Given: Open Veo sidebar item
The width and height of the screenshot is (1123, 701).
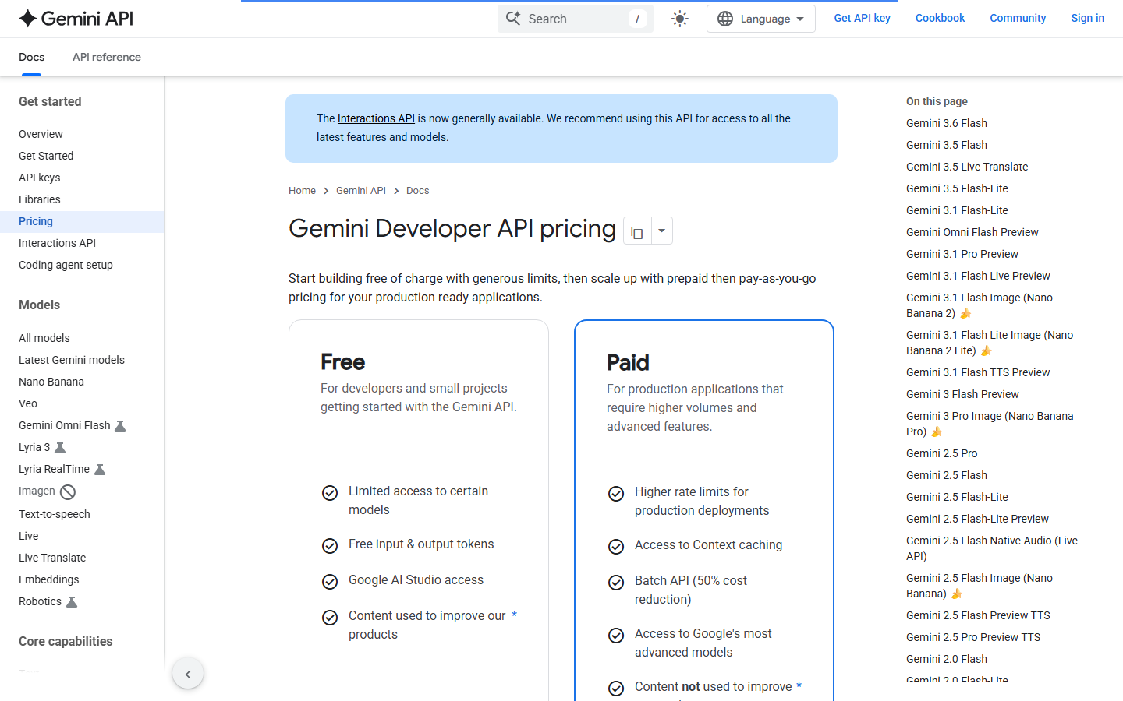Looking at the screenshot, I should tap(28, 403).
